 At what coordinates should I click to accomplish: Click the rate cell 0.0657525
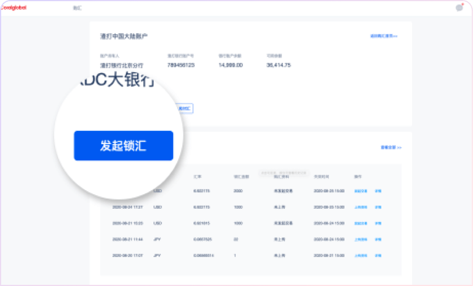click(203, 239)
